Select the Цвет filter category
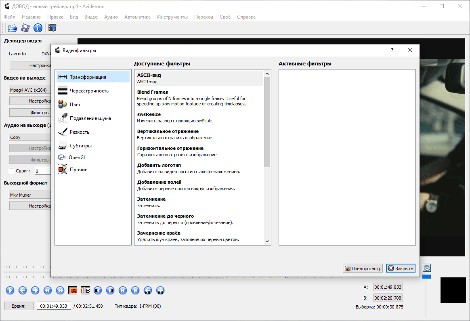The height and width of the screenshot is (321, 470). tap(93, 104)
